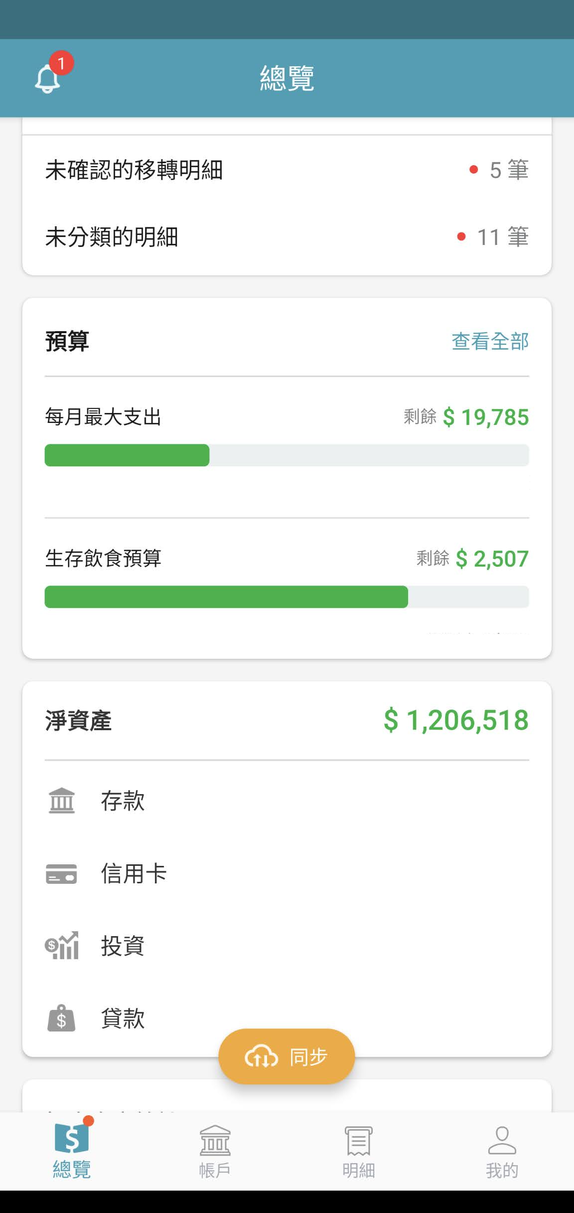Open the 投資 investments row
This screenshot has height=1213, width=574.
pyautogui.click(x=123, y=945)
